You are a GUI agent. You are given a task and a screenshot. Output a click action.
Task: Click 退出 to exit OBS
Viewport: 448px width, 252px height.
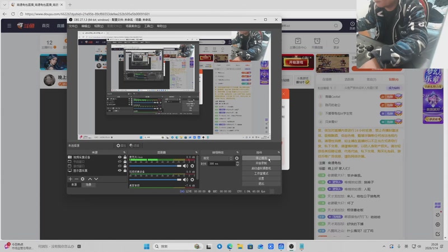261,184
